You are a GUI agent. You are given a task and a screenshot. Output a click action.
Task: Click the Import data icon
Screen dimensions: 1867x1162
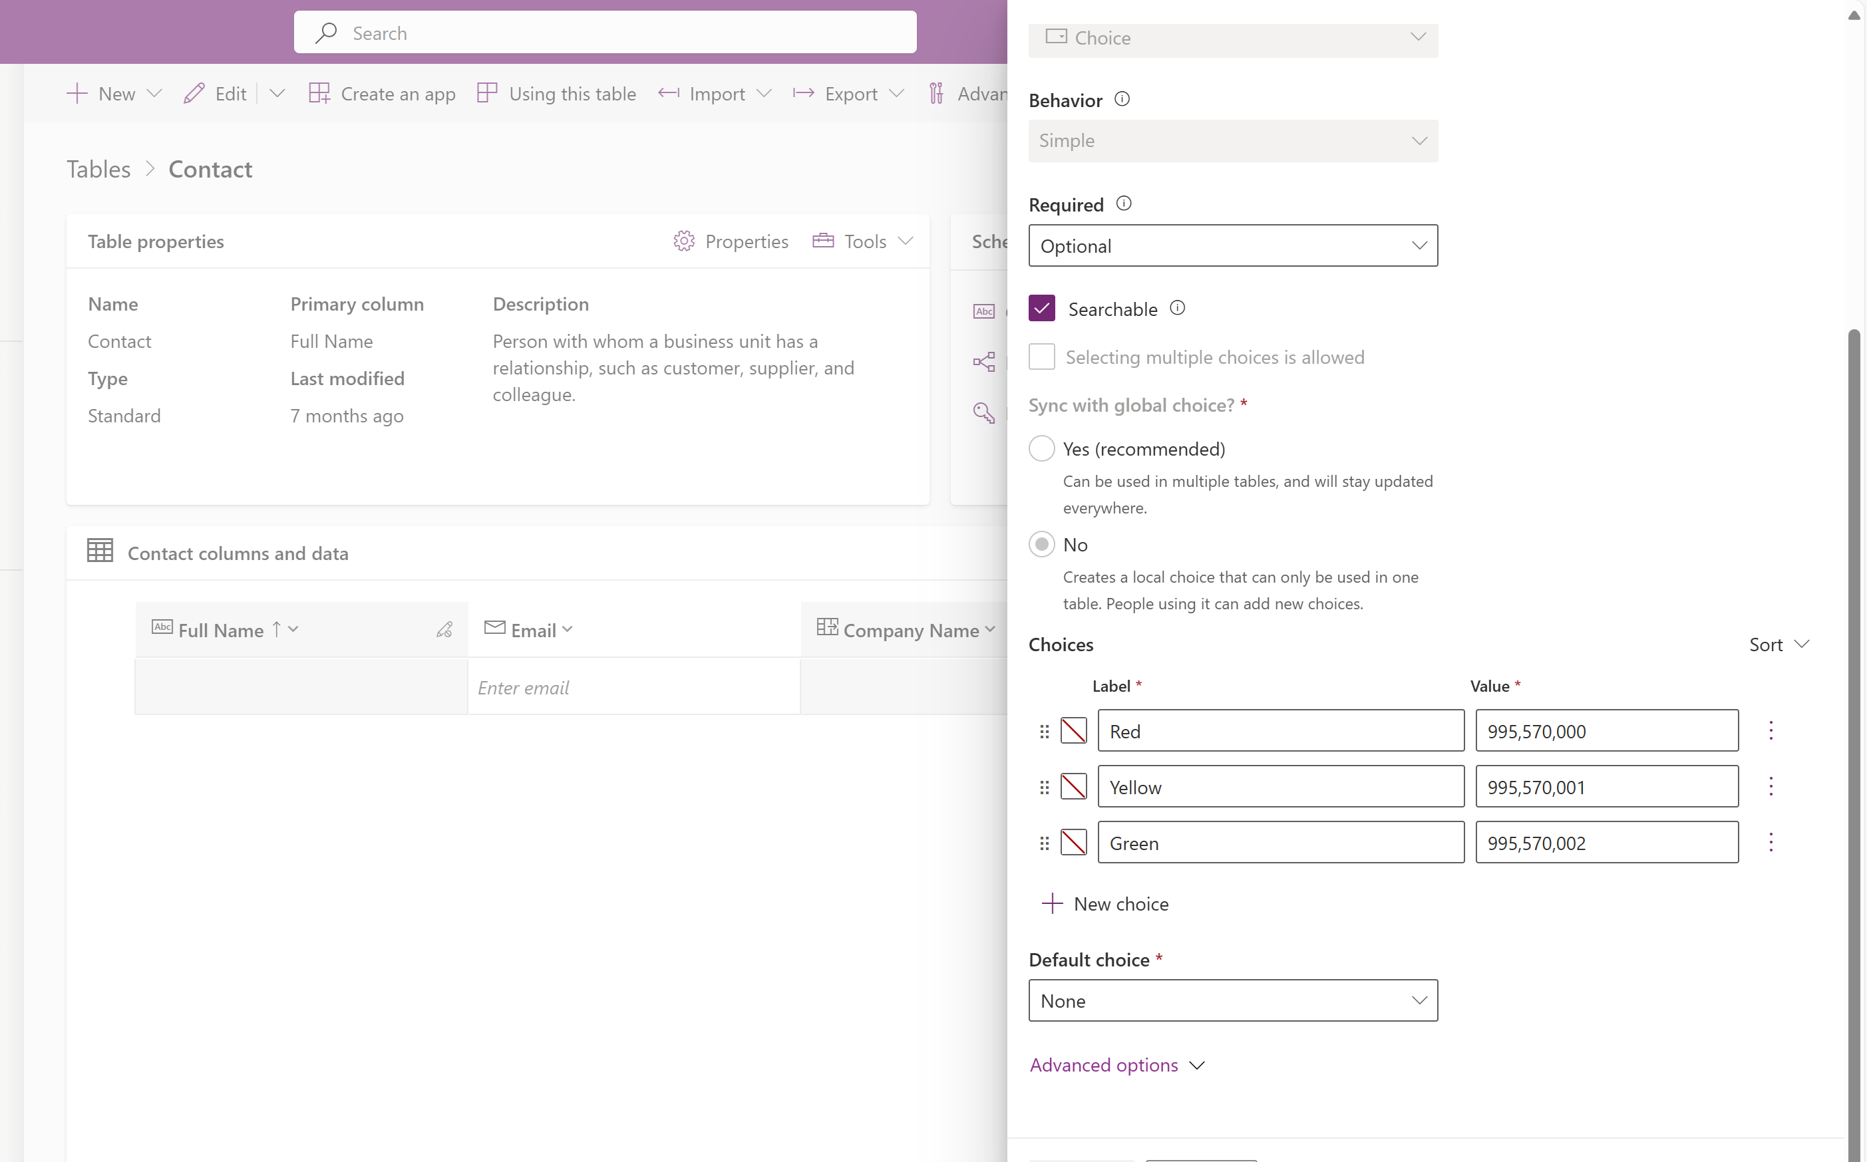(x=669, y=92)
